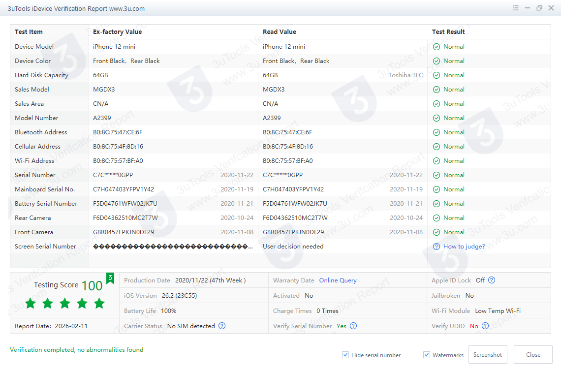Click the help icon next to Verify UDID

click(x=485, y=326)
